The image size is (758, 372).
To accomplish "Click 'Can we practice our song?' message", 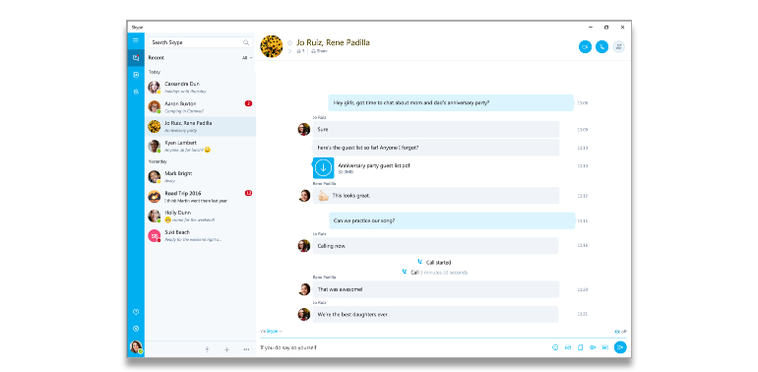I will (452, 220).
